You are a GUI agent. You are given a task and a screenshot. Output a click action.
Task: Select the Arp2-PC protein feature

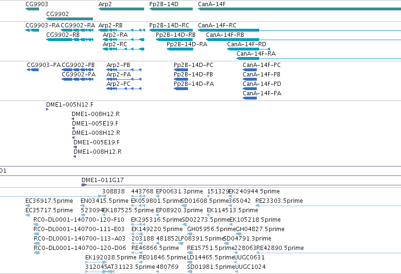click(124, 89)
